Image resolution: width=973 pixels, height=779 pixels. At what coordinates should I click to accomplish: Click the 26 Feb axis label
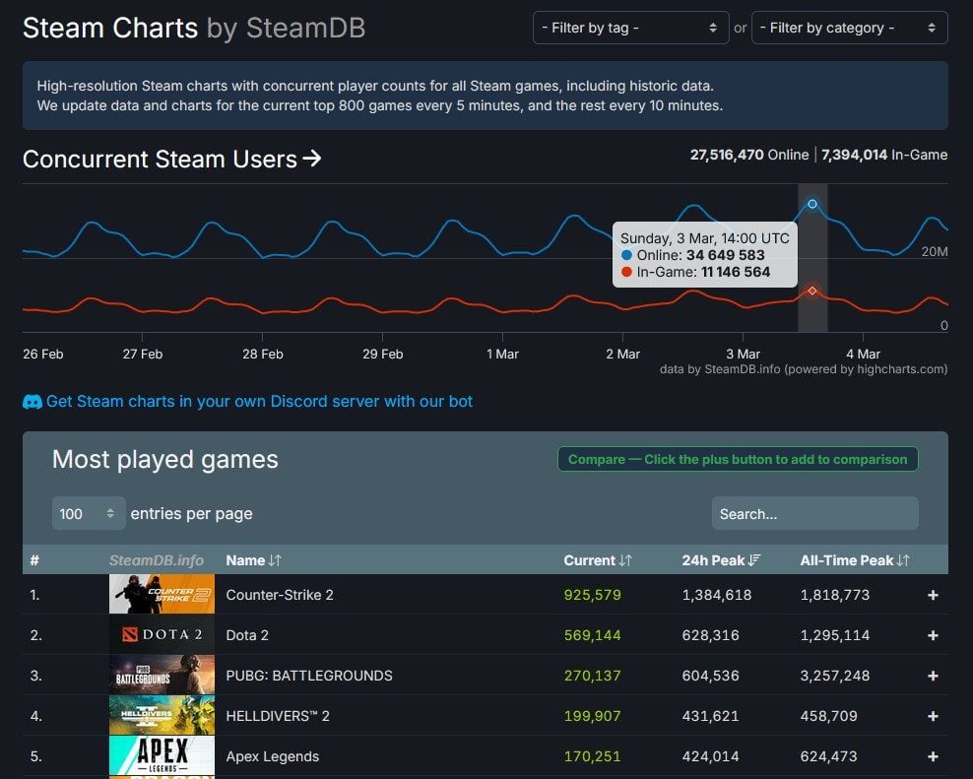42,354
